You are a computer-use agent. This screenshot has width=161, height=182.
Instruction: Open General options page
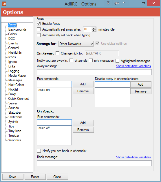point(14,48)
